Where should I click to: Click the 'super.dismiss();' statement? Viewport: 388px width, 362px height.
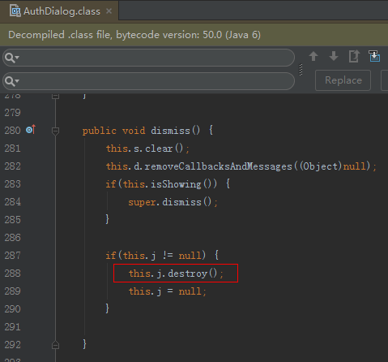(x=173, y=202)
